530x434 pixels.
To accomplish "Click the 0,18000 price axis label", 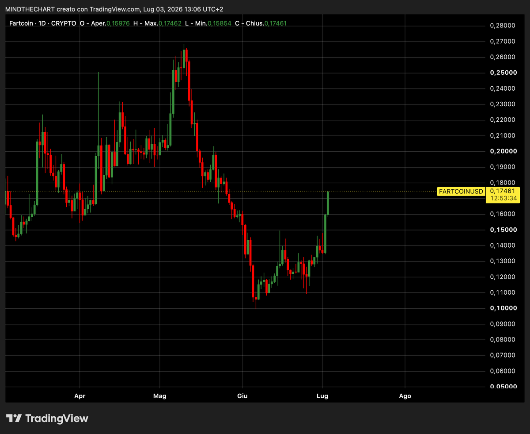I will (x=503, y=183).
